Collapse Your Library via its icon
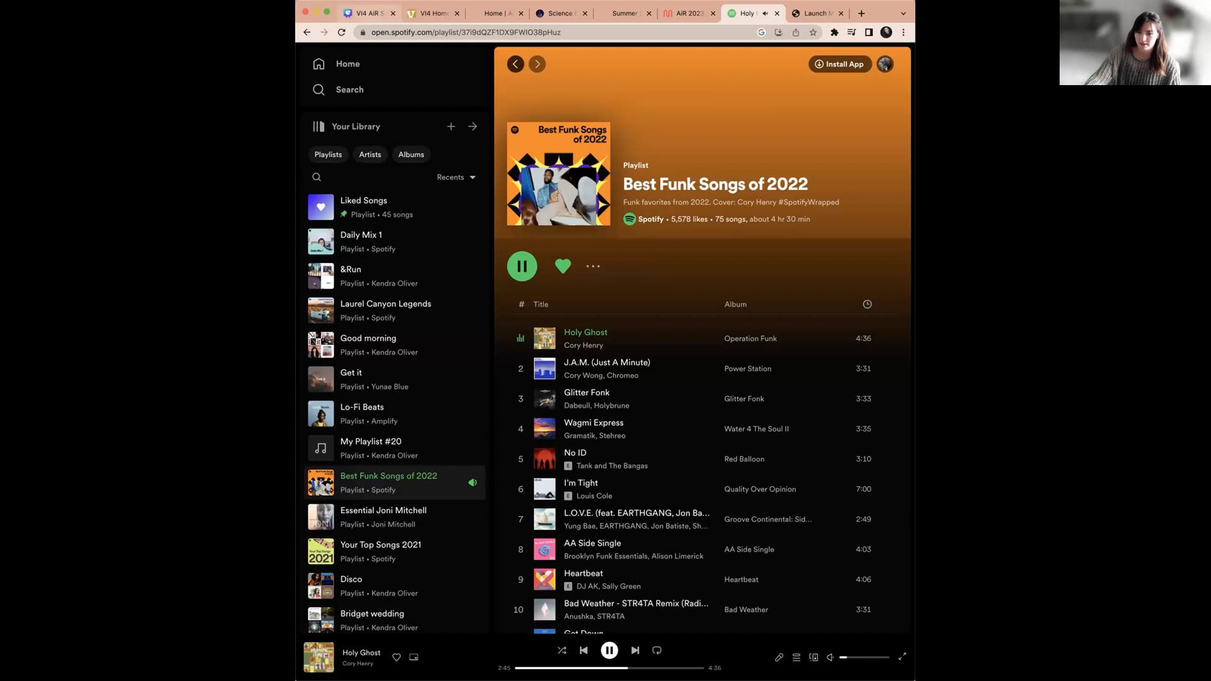Image resolution: width=1211 pixels, height=681 pixels. pos(319,126)
